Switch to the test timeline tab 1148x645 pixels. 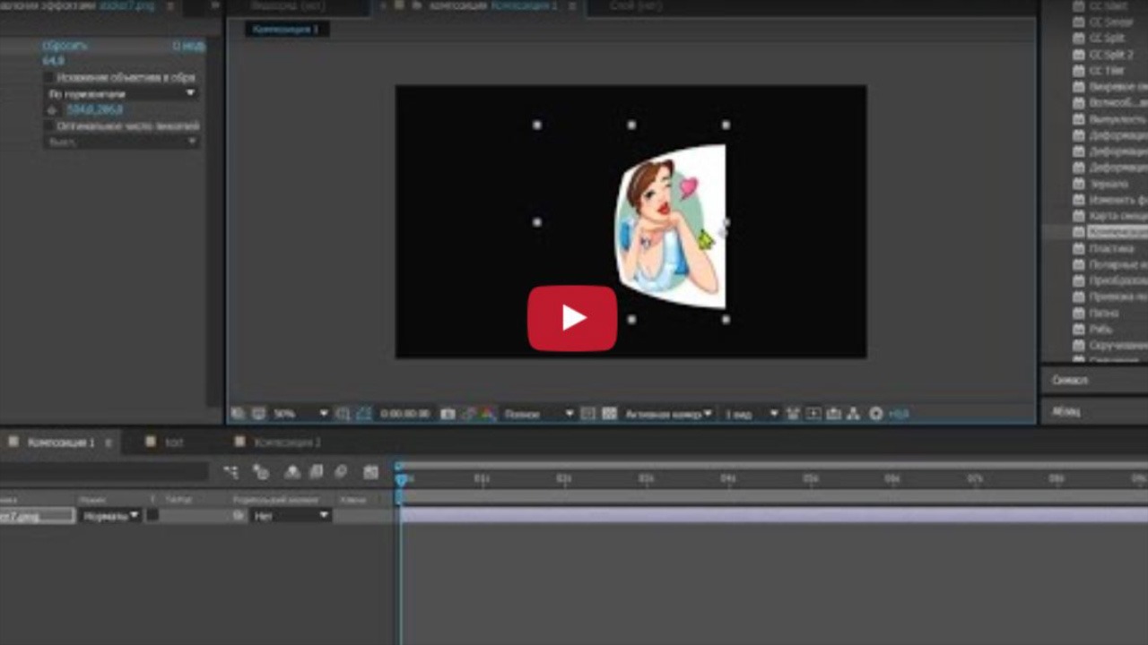click(173, 443)
